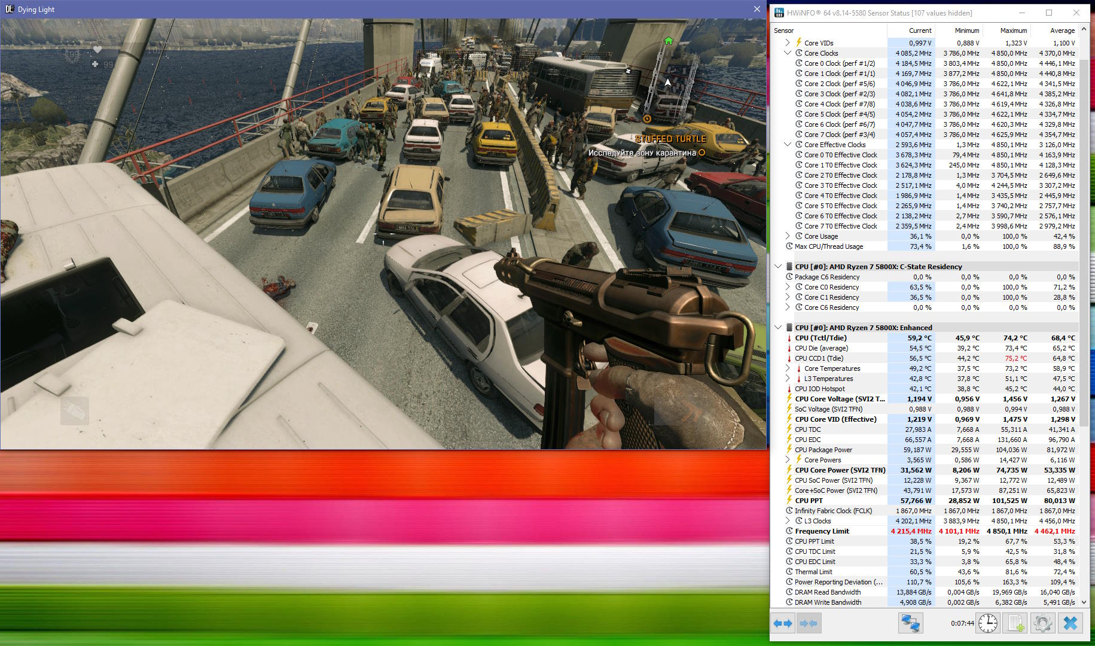Expand the Core C1 Residency row
Image resolution: width=1095 pixels, height=646 pixels.
point(788,297)
